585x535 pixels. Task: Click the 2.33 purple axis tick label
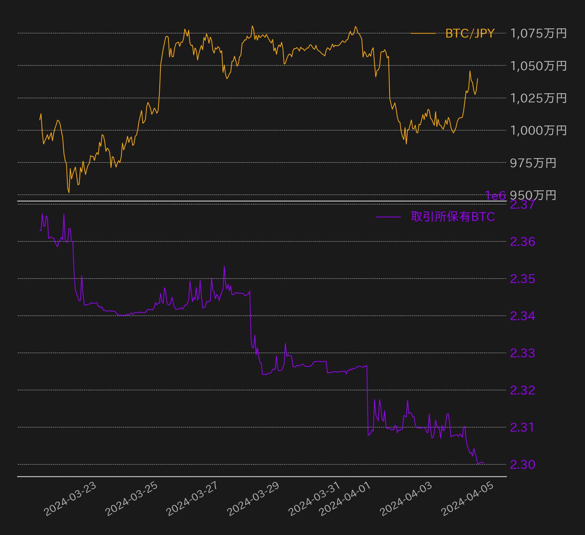click(x=523, y=353)
